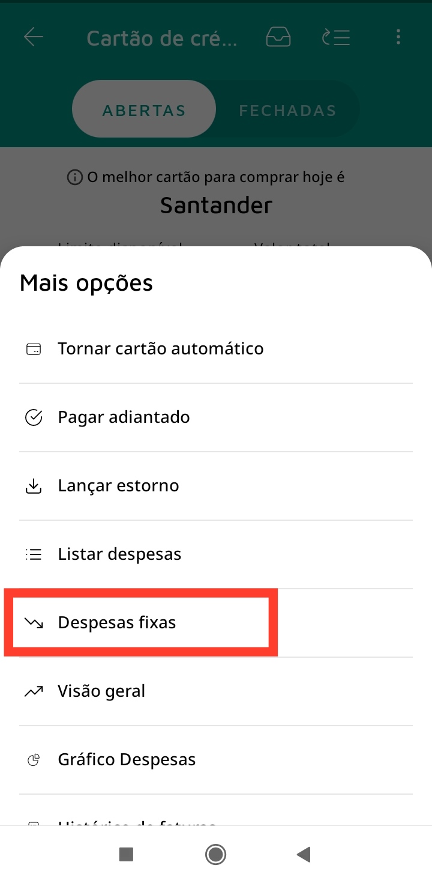Open Listar despesas option
The image size is (432, 883).
tap(119, 554)
